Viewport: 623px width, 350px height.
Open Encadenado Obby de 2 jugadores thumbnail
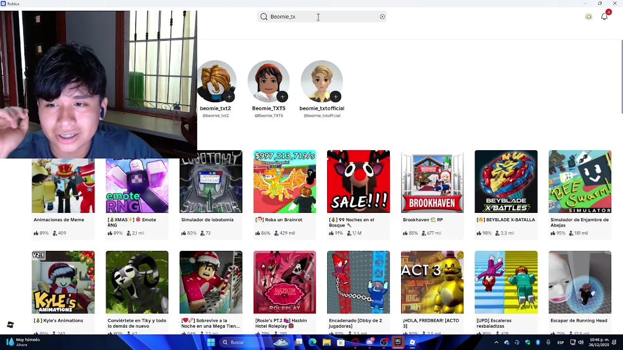tap(358, 282)
